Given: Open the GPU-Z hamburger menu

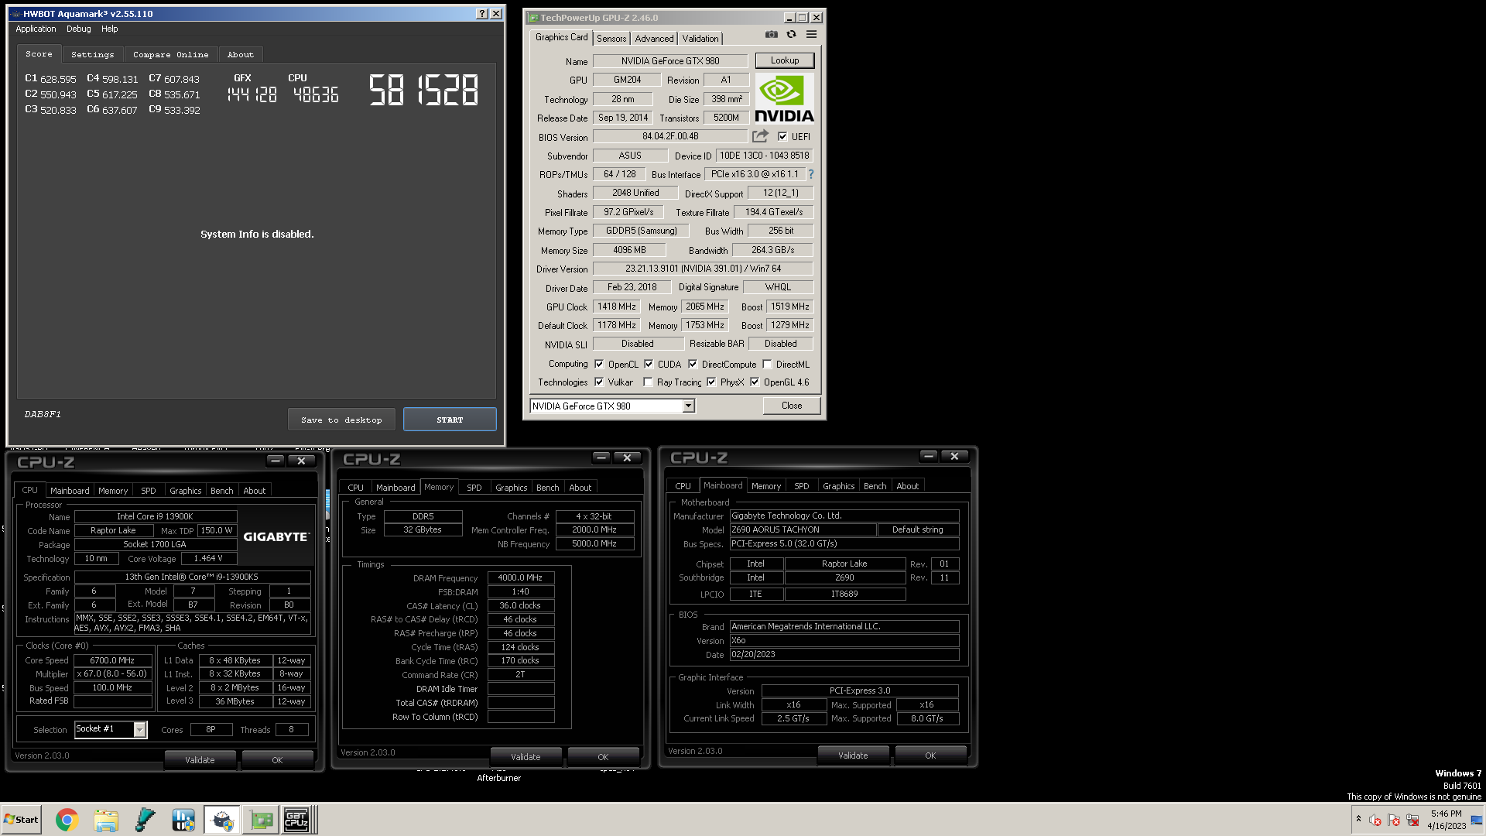Looking at the screenshot, I should (x=811, y=35).
